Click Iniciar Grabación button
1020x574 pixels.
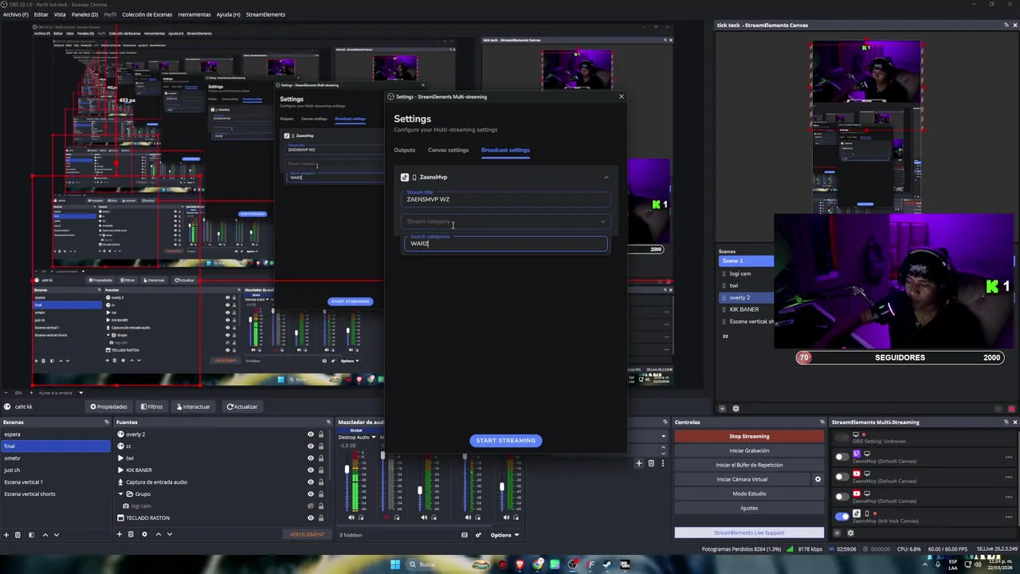[749, 450]
